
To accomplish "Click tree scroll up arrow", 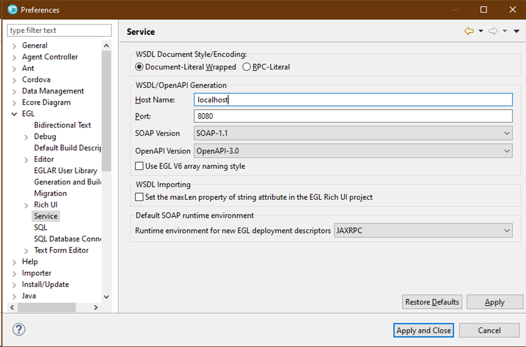I will point(106,46).
